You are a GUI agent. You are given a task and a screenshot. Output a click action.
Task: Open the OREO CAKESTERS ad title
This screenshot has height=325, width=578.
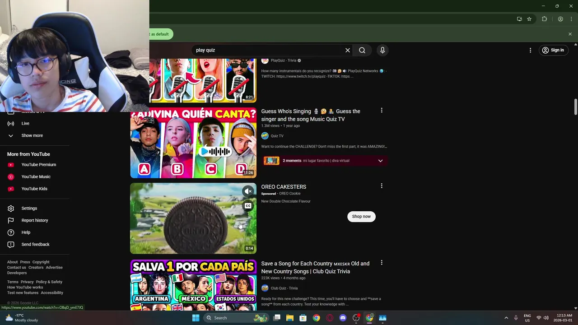click(284, 186)
